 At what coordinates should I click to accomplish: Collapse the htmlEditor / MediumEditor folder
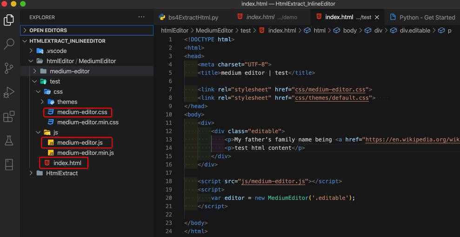[x=31, y=61]
